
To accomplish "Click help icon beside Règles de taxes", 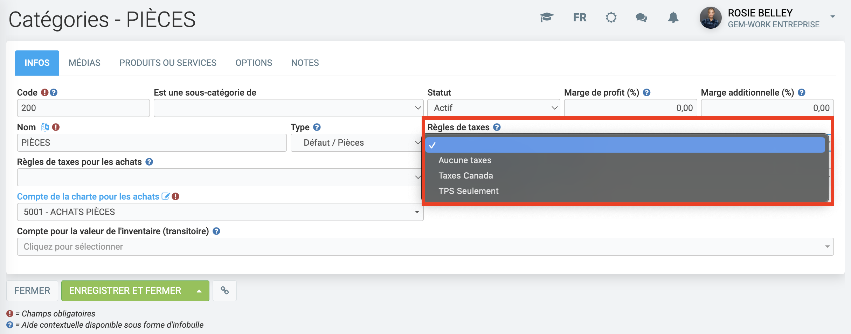I will click(x=497, y=127).
